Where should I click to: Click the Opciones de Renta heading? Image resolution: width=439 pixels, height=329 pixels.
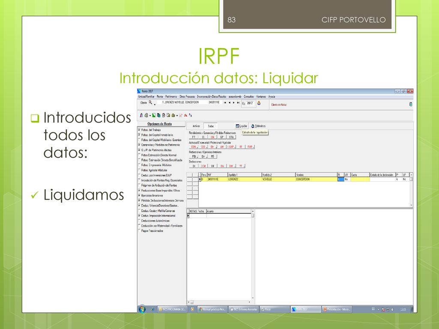159,124
